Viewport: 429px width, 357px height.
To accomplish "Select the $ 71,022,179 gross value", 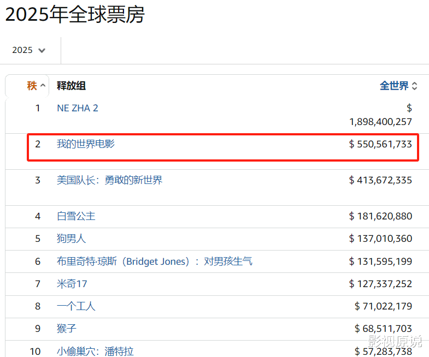I will [383, 306].
